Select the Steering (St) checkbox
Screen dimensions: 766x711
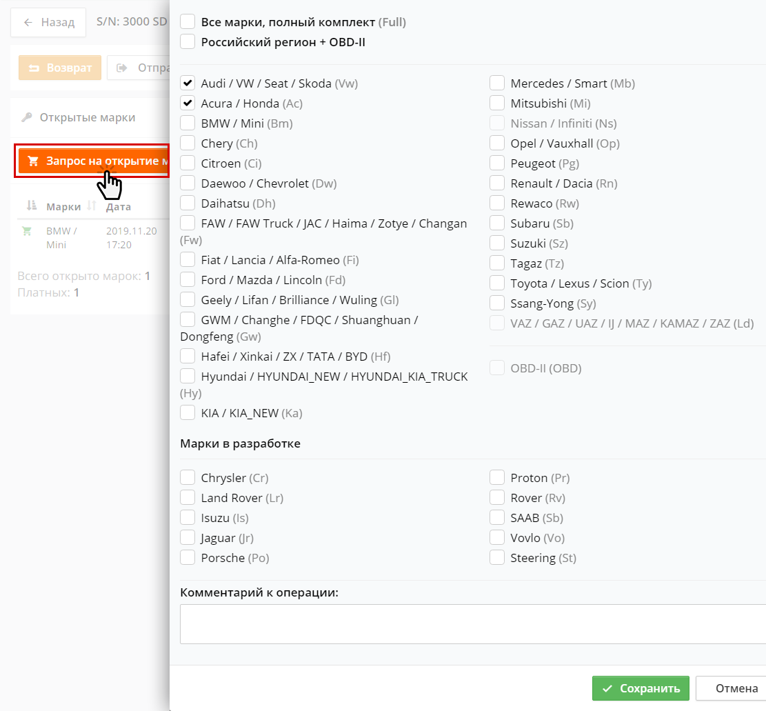tap(497, 558)
